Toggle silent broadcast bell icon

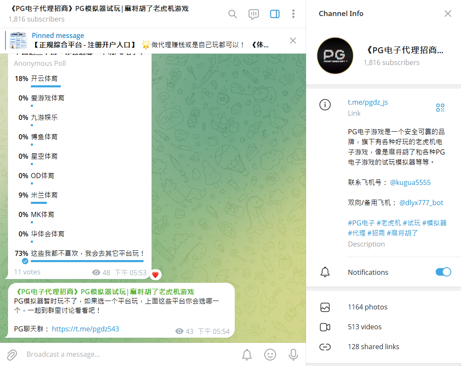tap(247, 355)
